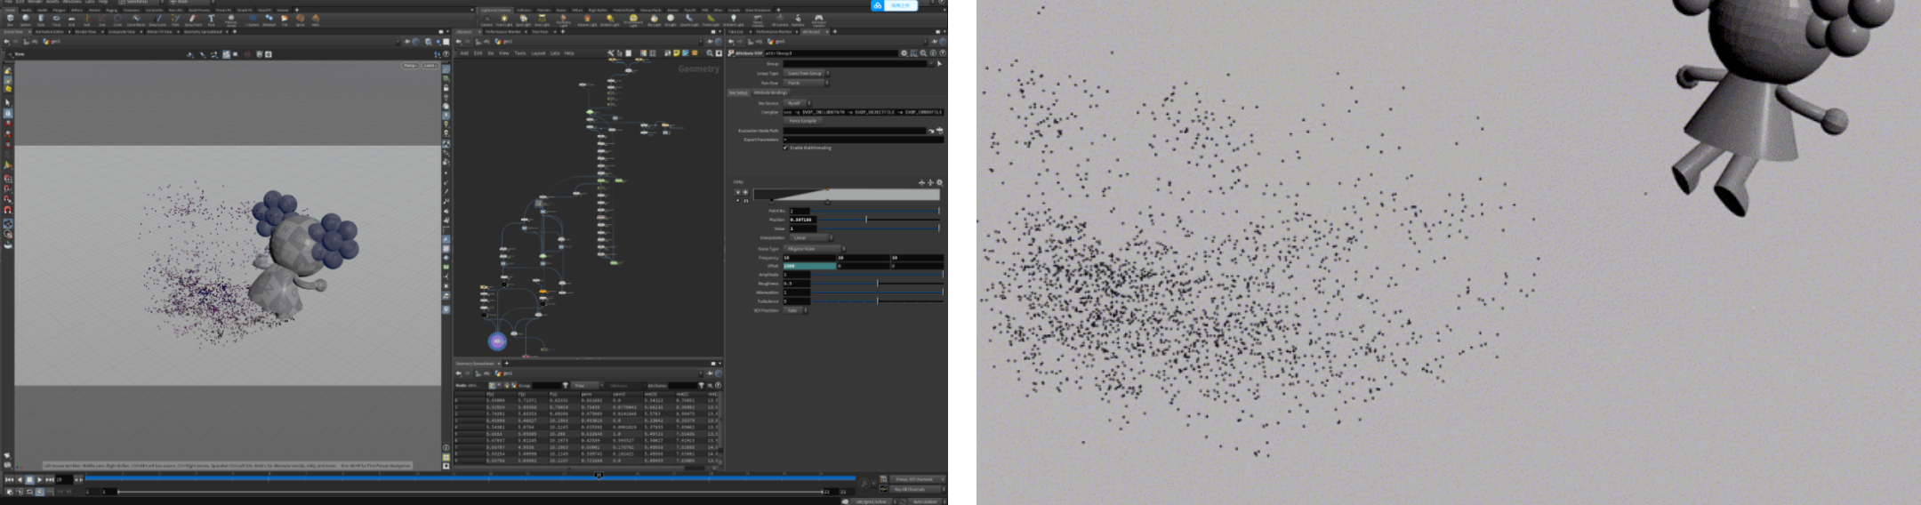The height and width of the screenshot is (505, 1921).
Task: Click the parameter pane gear icon
Action: pos(904,53)
